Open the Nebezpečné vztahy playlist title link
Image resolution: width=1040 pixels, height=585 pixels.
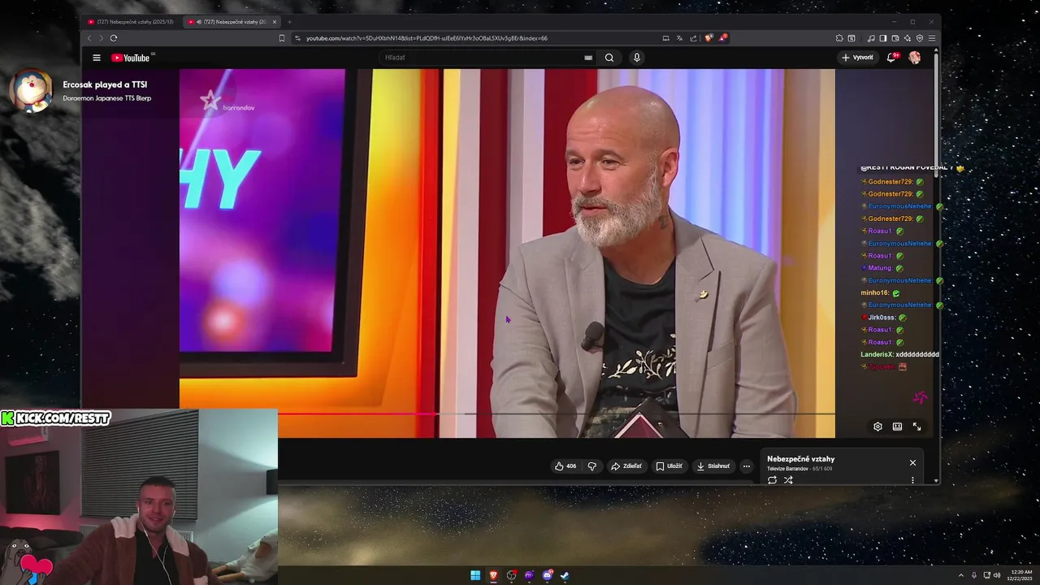coord(800,459)
